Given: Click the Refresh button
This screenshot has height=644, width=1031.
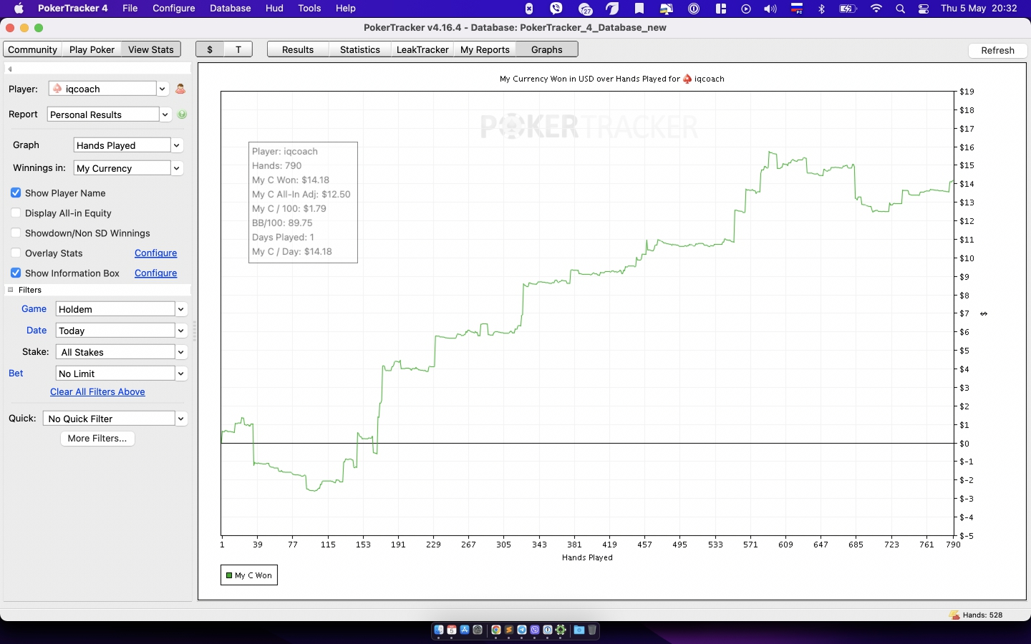Looking at the screenshot, I should pos(997,50).
